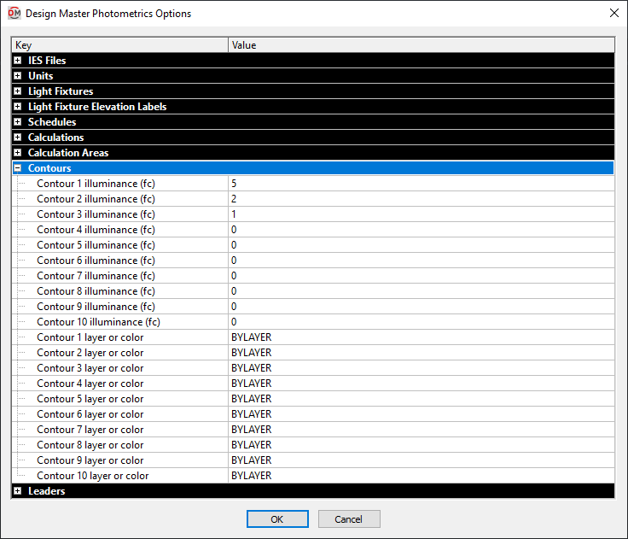Image resolution: width=628 pixels, height=539 pixels.
Task: Select 'Contour 9 illuminance (fc)' key row
Action: pyautogui.click(x=96, y=307)
